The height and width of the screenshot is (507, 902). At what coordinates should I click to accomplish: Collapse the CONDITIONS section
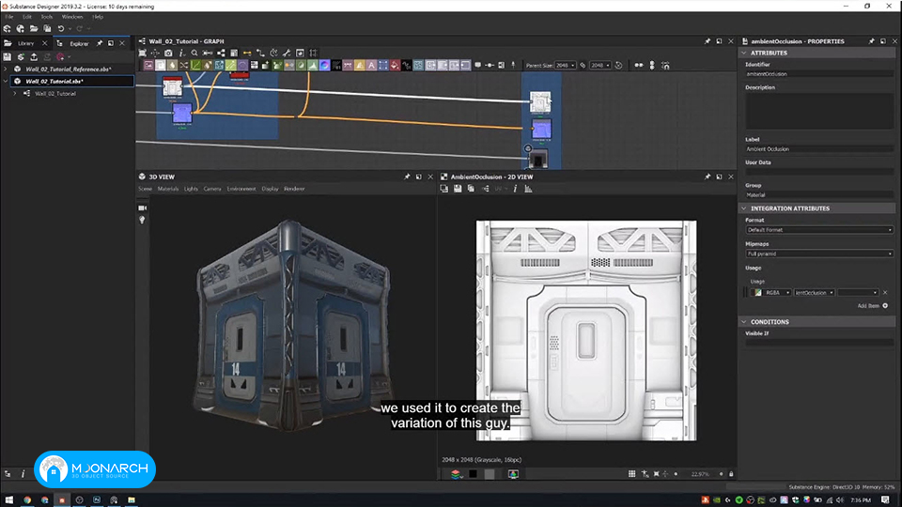(744, 322)
